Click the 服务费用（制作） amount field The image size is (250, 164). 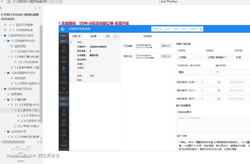pos(208,99)
